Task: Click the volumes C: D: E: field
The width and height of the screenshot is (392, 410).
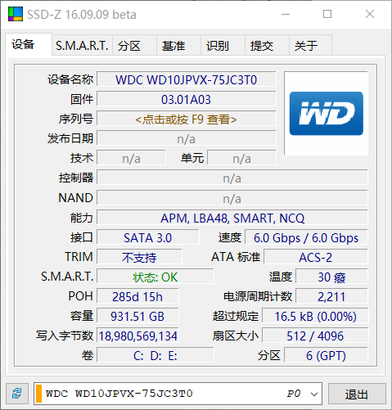Action: 155,355
